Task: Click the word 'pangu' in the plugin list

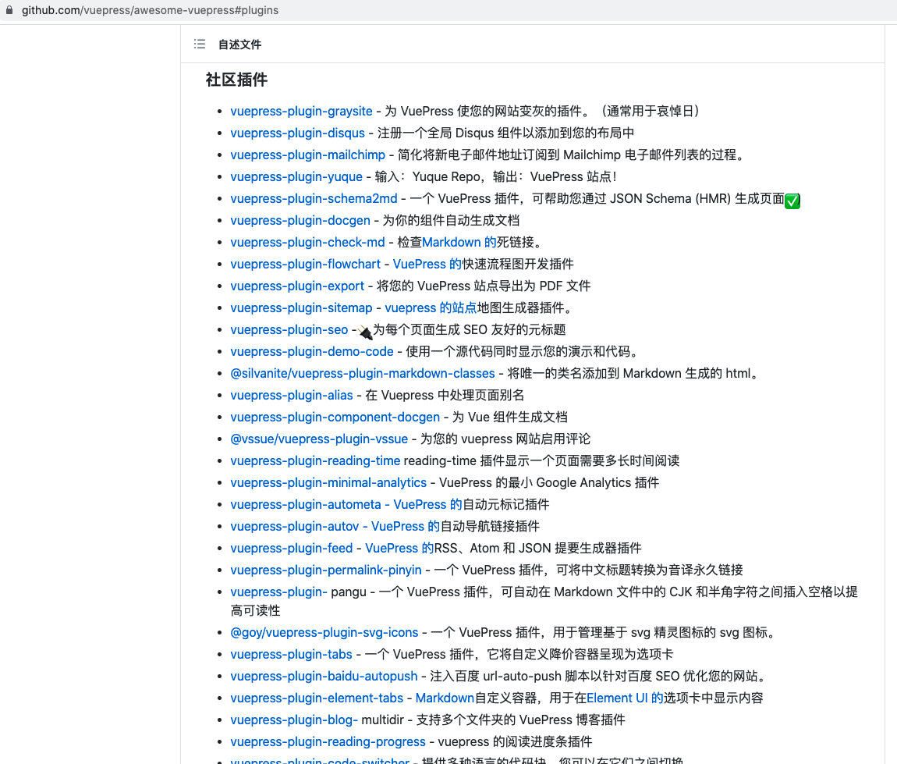Action: (349, 592)
